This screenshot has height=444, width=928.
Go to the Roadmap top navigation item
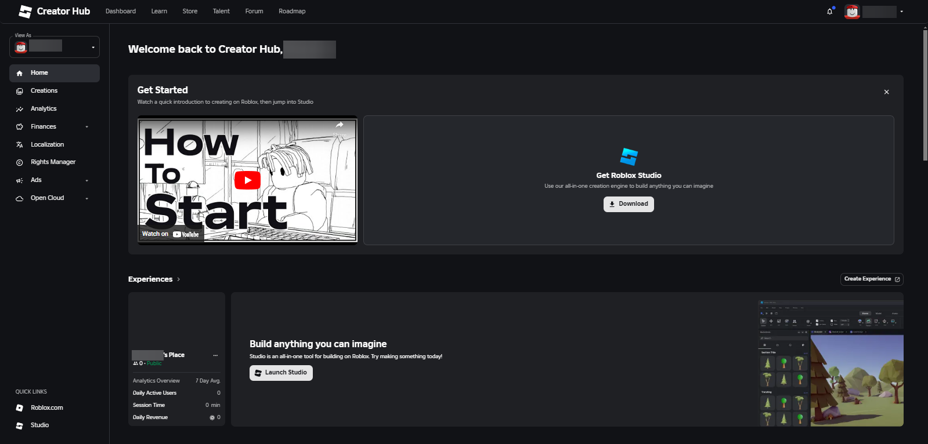[292, 12]
